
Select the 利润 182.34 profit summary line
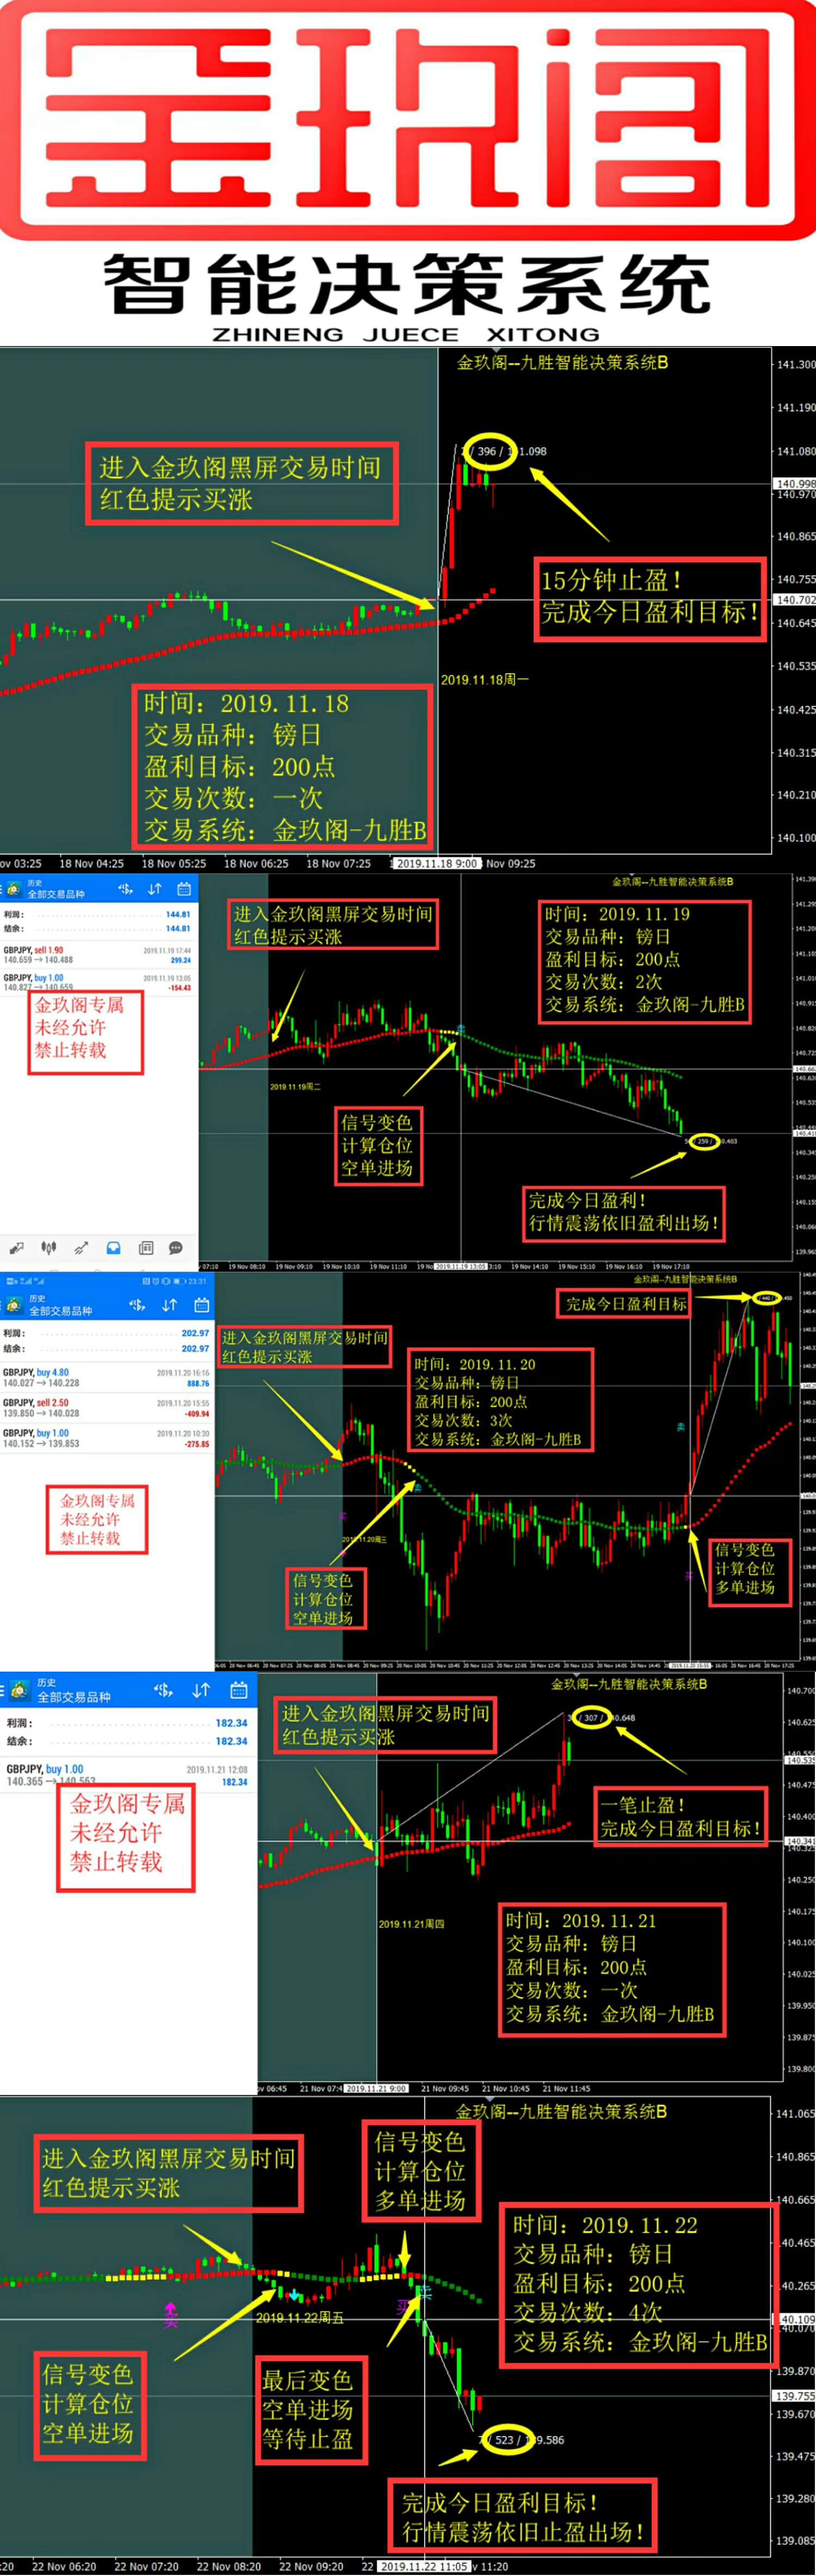point(127,1722)
